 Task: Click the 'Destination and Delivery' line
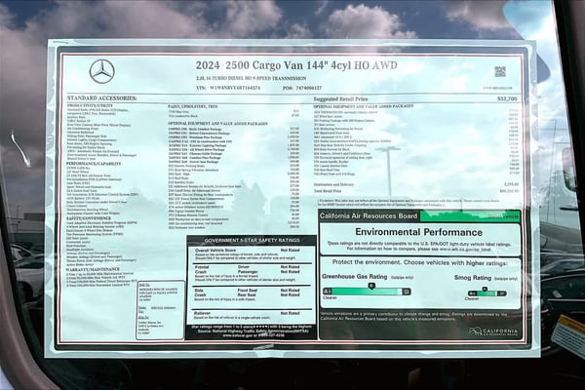tap(416, 184)
